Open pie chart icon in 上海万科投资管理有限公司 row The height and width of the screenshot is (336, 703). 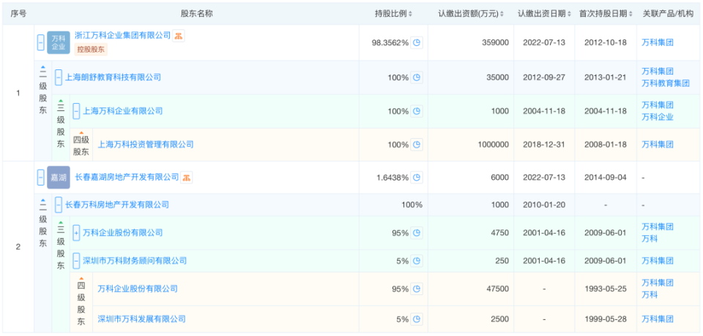click(x=417, y=145)
